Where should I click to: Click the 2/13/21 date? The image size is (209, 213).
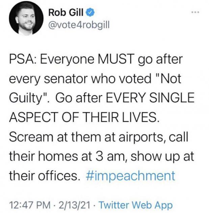tap(75, 205)
